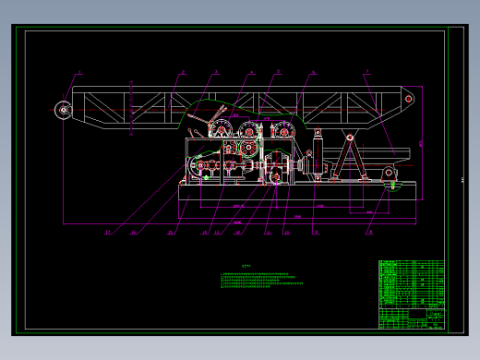The width and height of the screenshot is (480, 360).
Task: Select part callout number 16
Action: click(x=133, y=233)
